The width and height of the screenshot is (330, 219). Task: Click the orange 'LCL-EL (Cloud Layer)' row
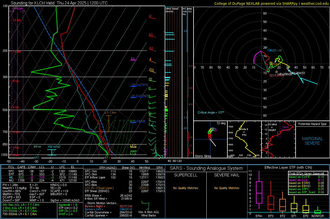coord(124,188)
